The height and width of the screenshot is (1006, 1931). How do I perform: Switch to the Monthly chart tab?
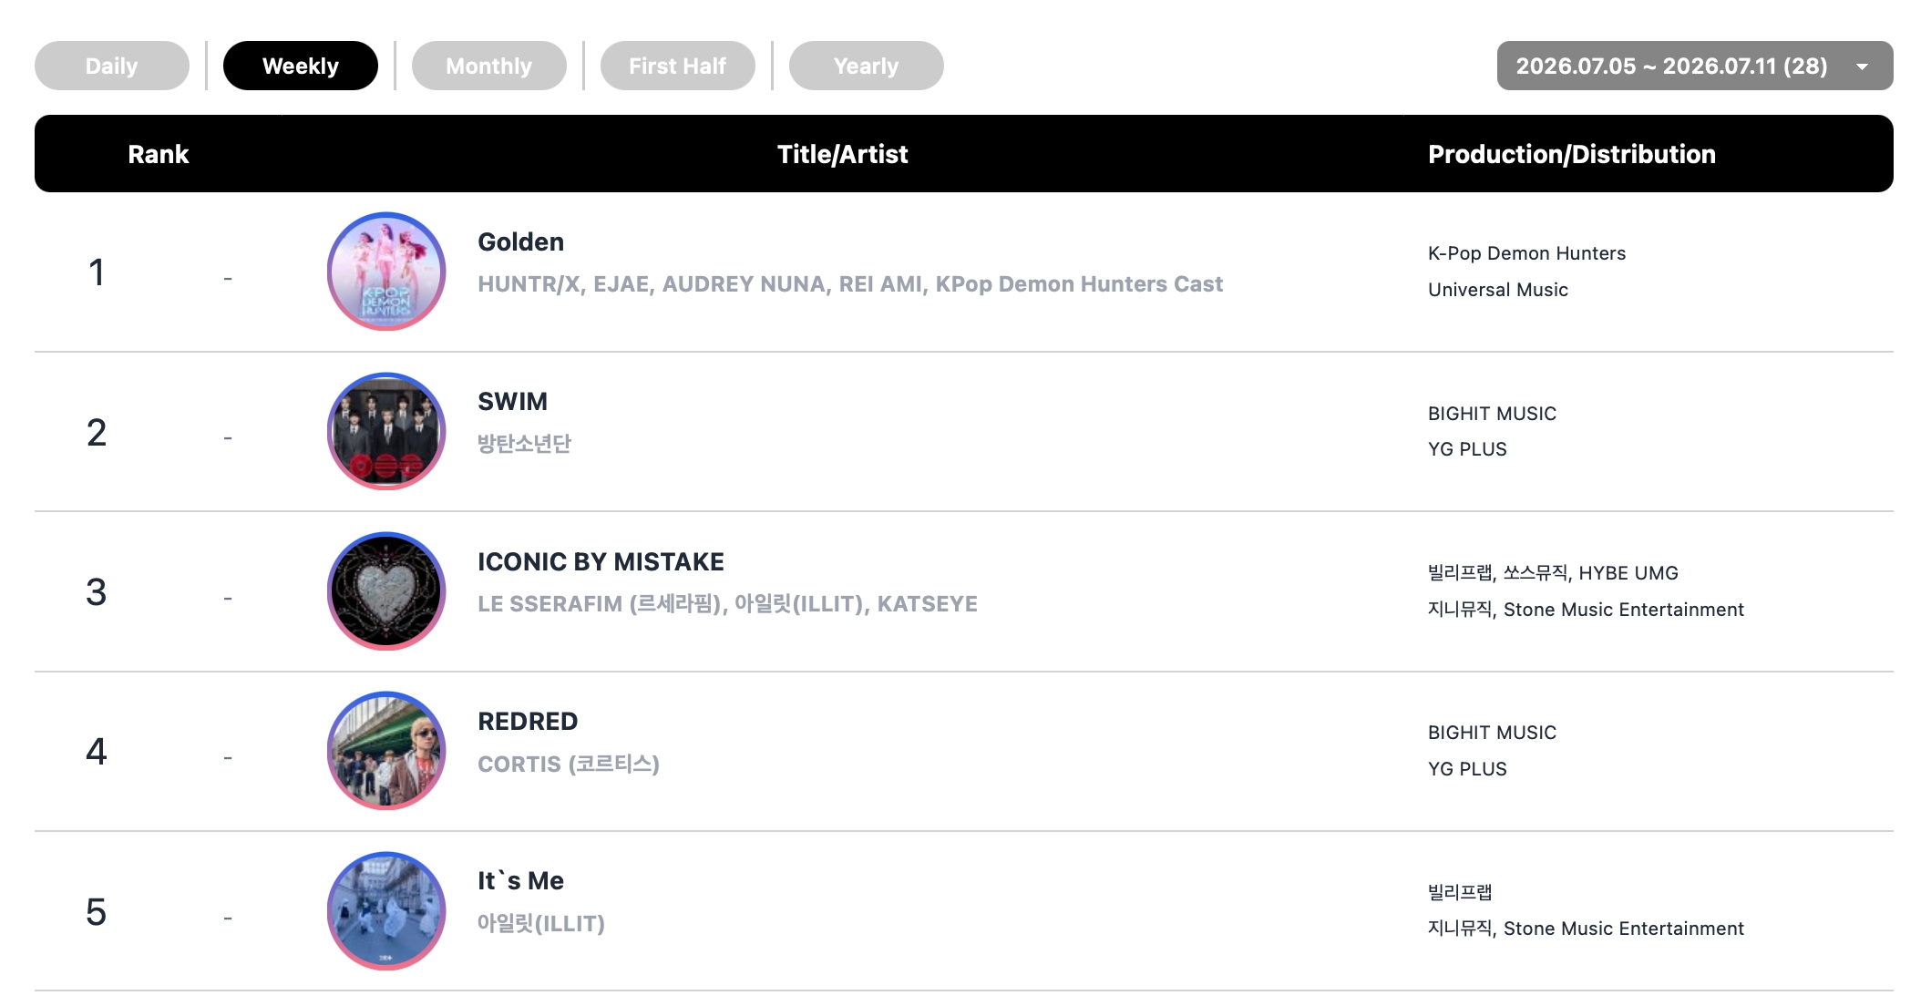489,66
